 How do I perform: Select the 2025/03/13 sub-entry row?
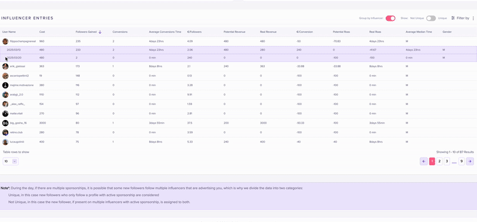(238, 50)
